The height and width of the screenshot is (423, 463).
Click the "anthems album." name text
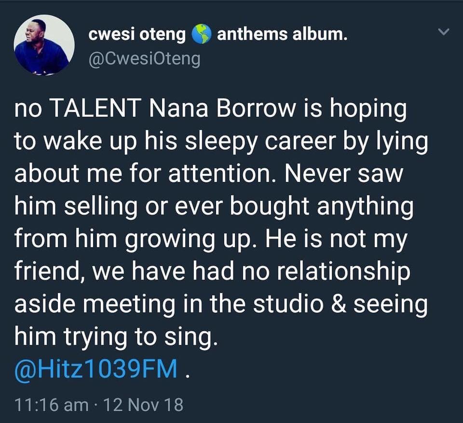(282, 35)
